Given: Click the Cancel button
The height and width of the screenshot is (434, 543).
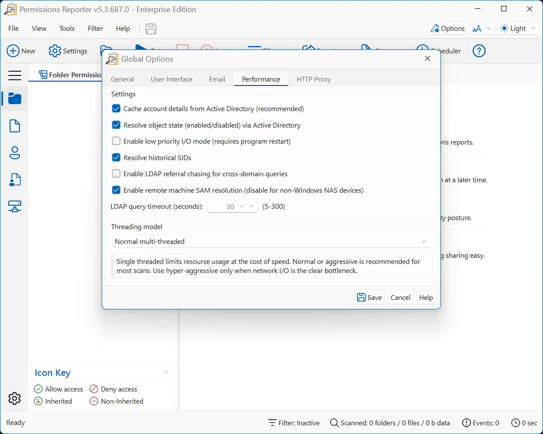Looking at the screenshot, I should click(x=400, y=297).
